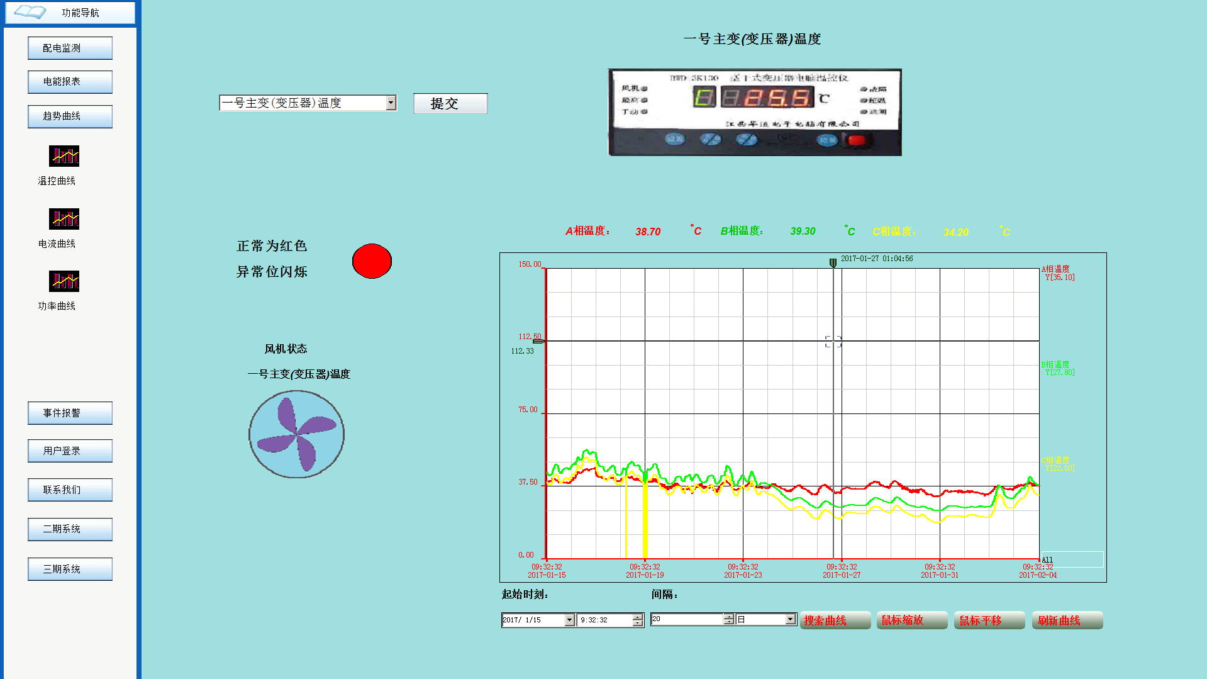The width and height of the screenshot is (1207, 679).
Task: Click the book icon beside 功能导航
Action: (x=30, y=12)
